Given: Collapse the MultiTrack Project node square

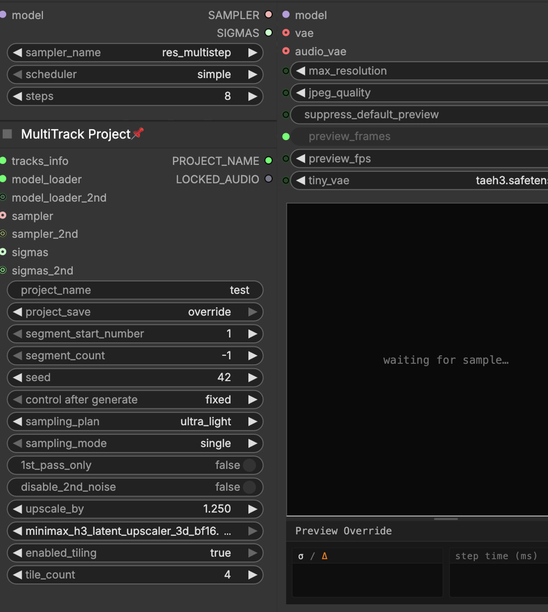Looking at the screenshot, I should [x=7, y=134].
